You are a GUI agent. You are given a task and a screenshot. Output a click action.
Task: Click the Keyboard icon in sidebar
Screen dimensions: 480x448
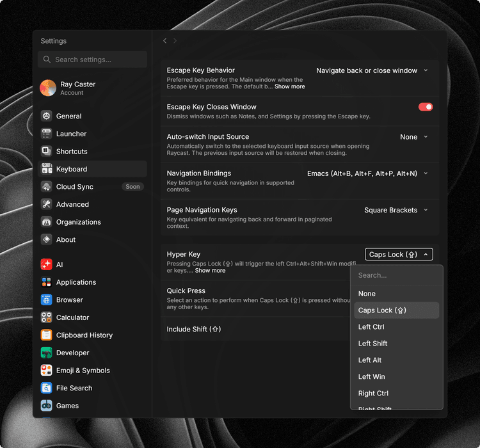point(47,169)
